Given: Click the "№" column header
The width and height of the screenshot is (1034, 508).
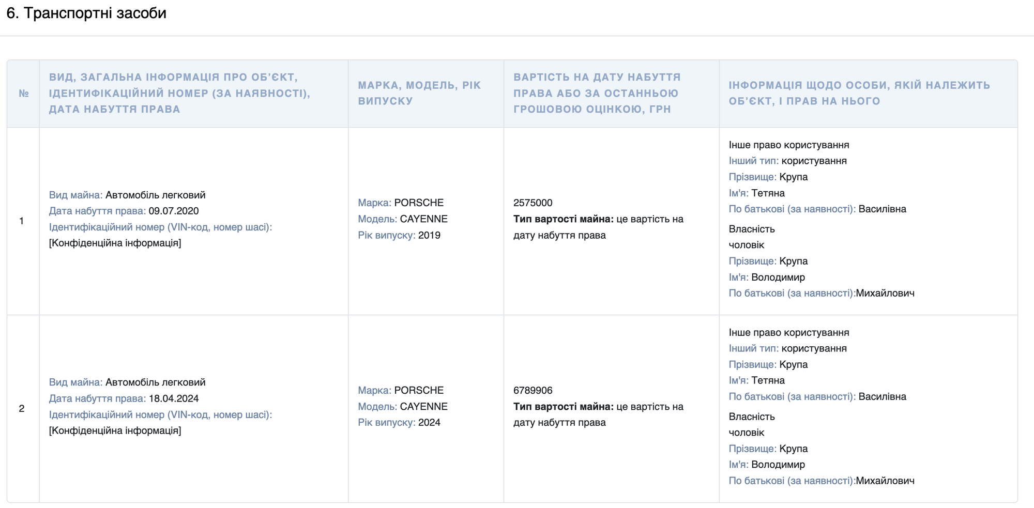Looking at the screenshot, I should 23,94.
